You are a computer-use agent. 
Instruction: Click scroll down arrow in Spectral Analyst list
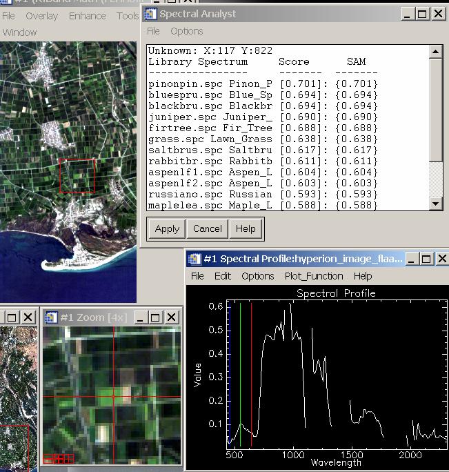point(435,204)
